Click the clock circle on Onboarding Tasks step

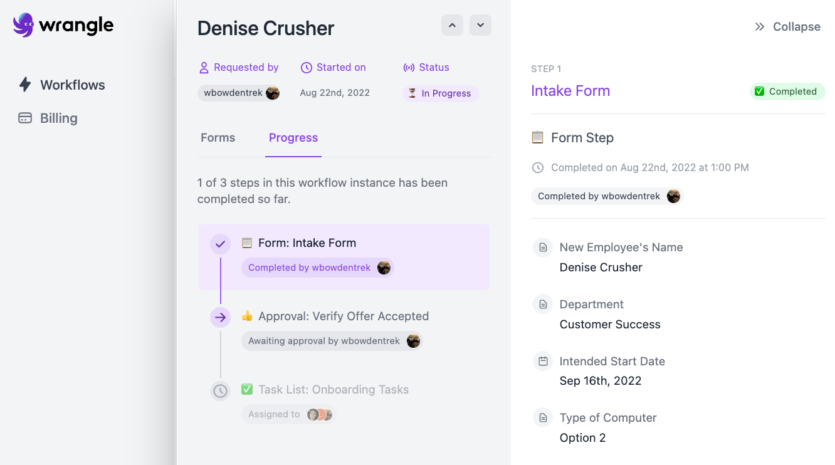coord(220,391)
